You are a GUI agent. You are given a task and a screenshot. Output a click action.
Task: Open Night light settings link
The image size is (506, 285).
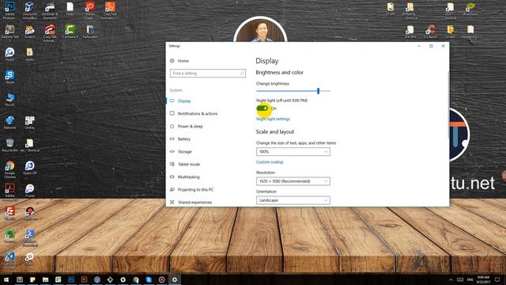273,119
